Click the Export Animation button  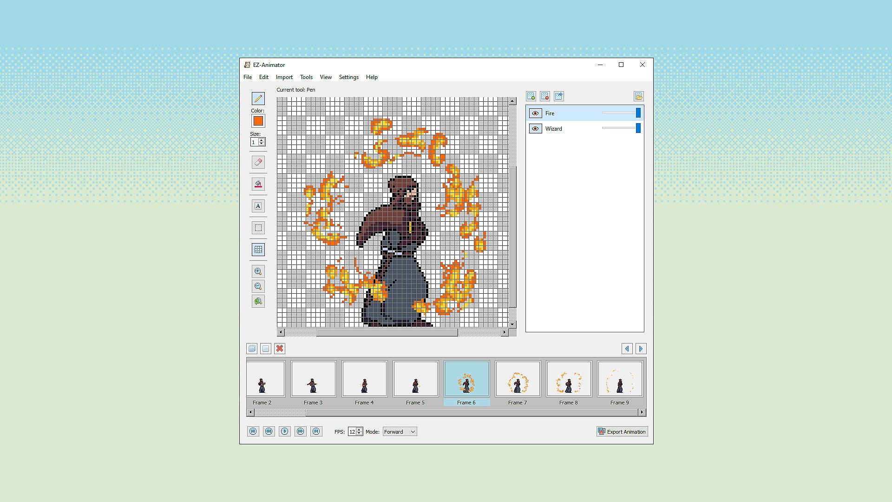click(622, 432)
